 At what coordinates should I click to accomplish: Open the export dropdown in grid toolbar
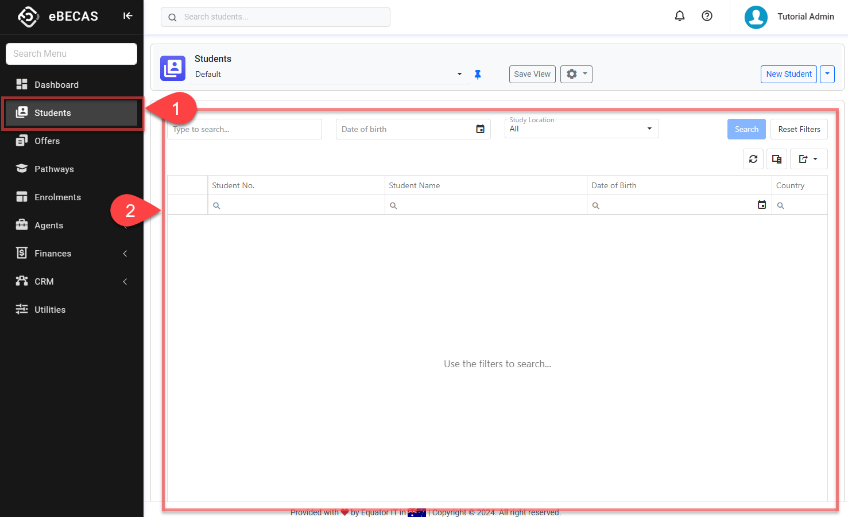tap(808, 159)
